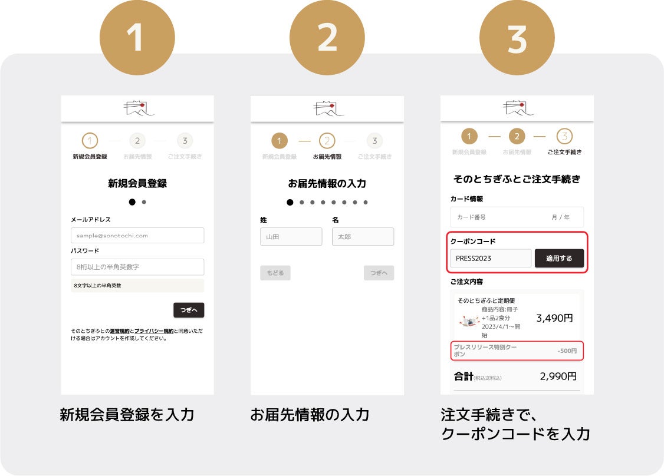664x476 pixels.
Task: Click the coupon code field containing PRESS2023
Action: coord(491,258)
